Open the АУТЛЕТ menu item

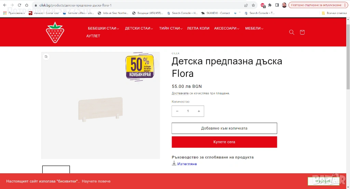(x=93, y=36)
